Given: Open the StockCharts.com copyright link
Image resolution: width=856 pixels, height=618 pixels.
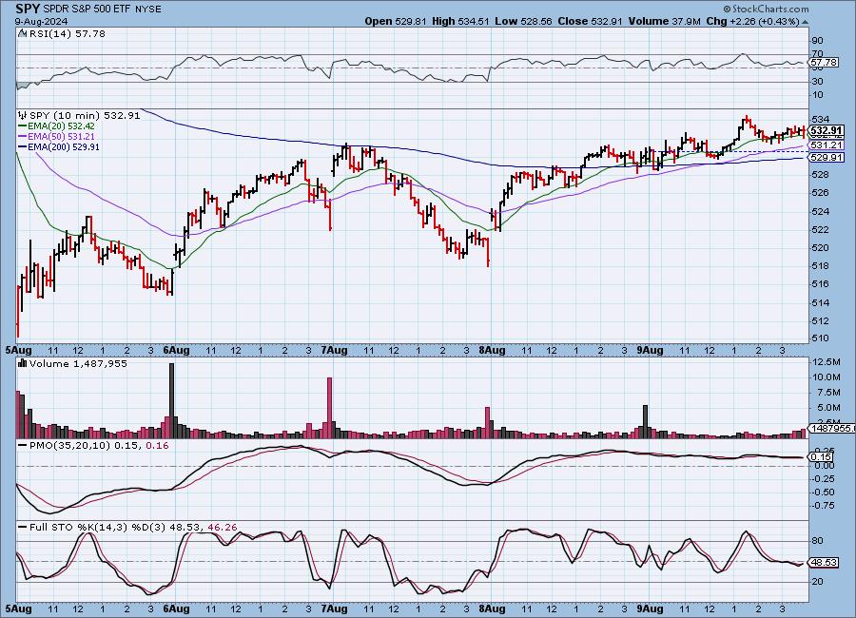Looking at the screenshot, I should (766, 9).
